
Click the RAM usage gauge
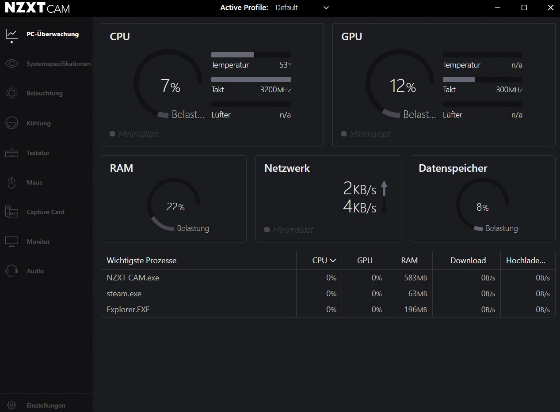point(174,204)
